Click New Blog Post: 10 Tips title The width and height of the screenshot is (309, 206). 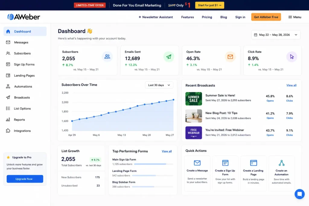(221, 113)
